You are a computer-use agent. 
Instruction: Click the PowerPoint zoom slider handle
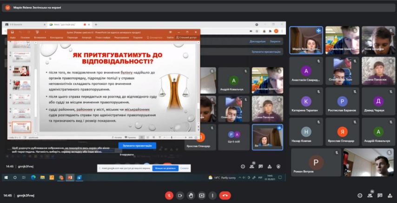(x=172, y=137)
